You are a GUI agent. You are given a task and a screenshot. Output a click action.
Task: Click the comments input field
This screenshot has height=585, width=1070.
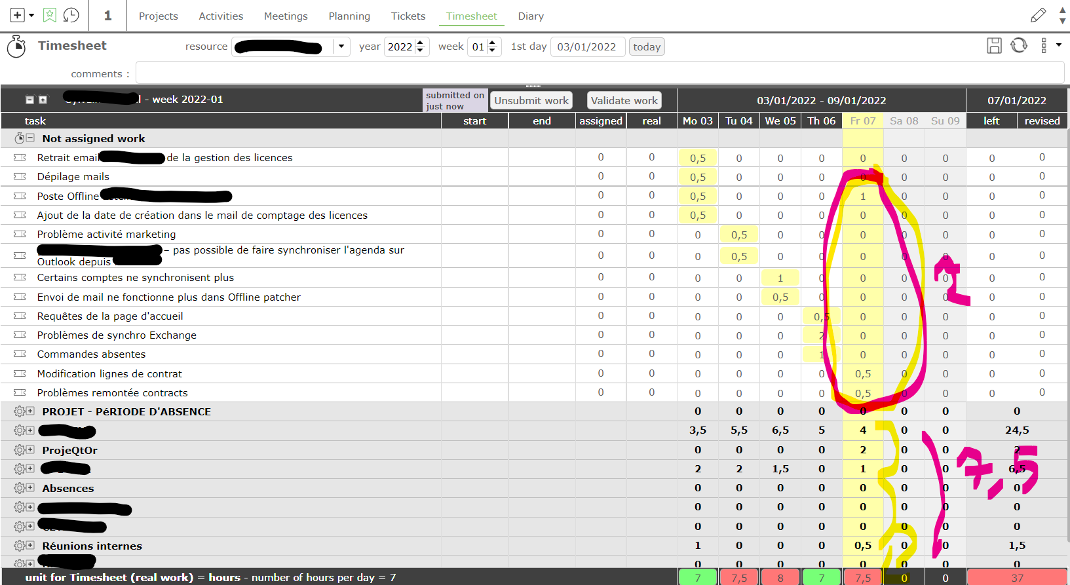click(600, 73)
